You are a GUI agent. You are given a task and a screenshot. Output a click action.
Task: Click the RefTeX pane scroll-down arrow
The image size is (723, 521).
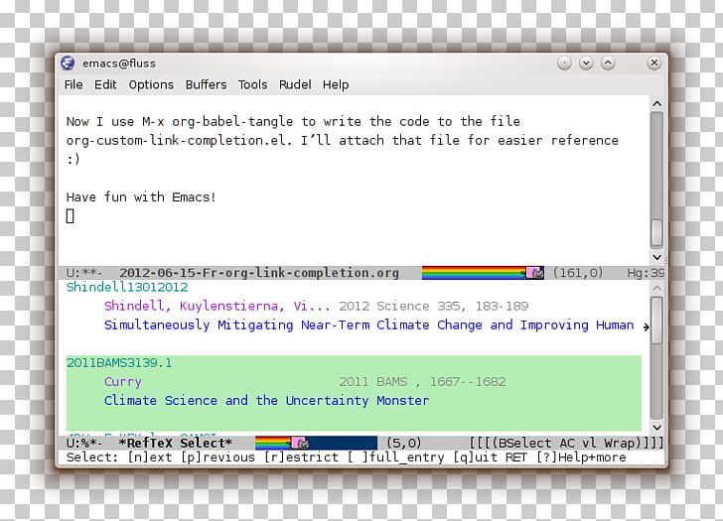point(657,428)
